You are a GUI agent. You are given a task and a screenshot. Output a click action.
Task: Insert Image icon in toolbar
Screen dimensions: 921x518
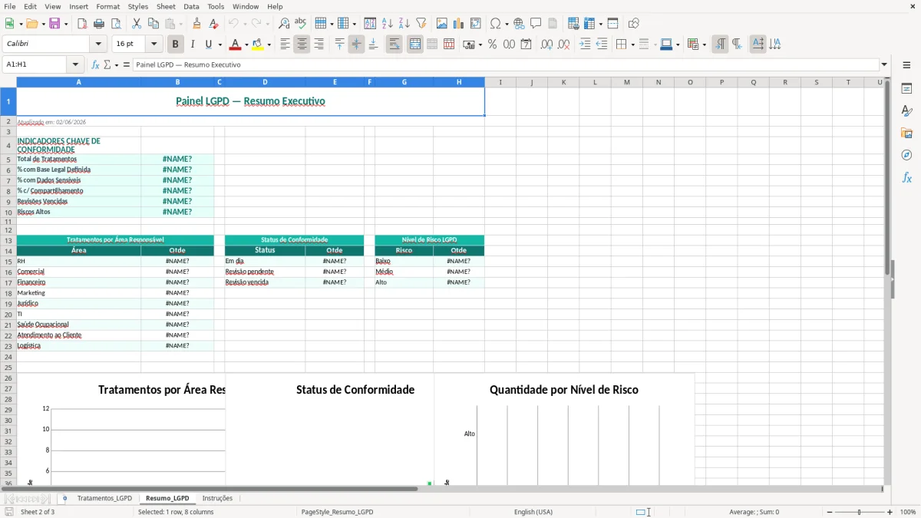(442, 24)
